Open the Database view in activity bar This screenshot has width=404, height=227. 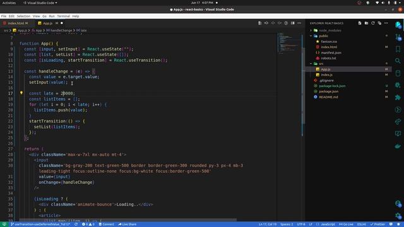tap(398, 73)
